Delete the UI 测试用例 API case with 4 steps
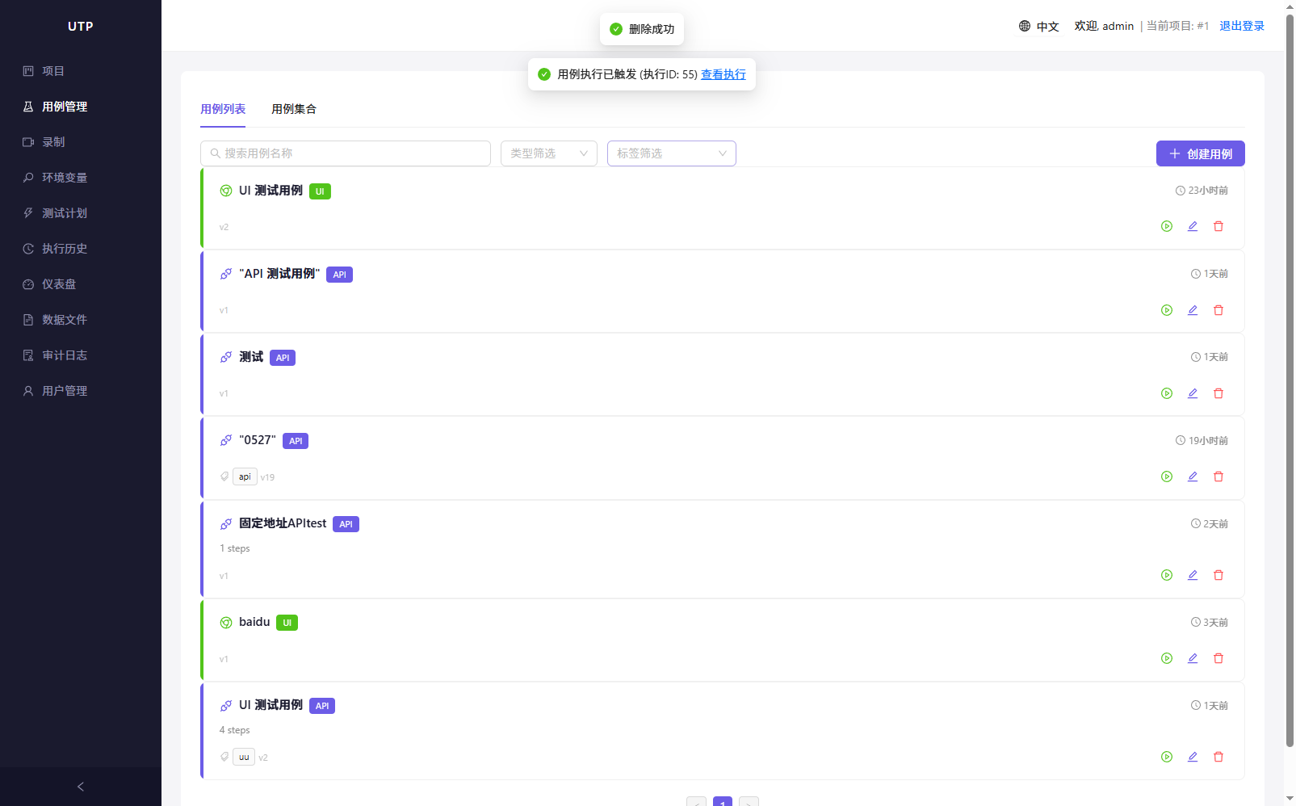Viewport: 1296px width, 806px height. pyautogui.click(x=1218, y=757)
